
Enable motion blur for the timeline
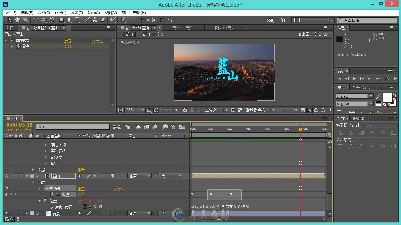pos(155,127)
